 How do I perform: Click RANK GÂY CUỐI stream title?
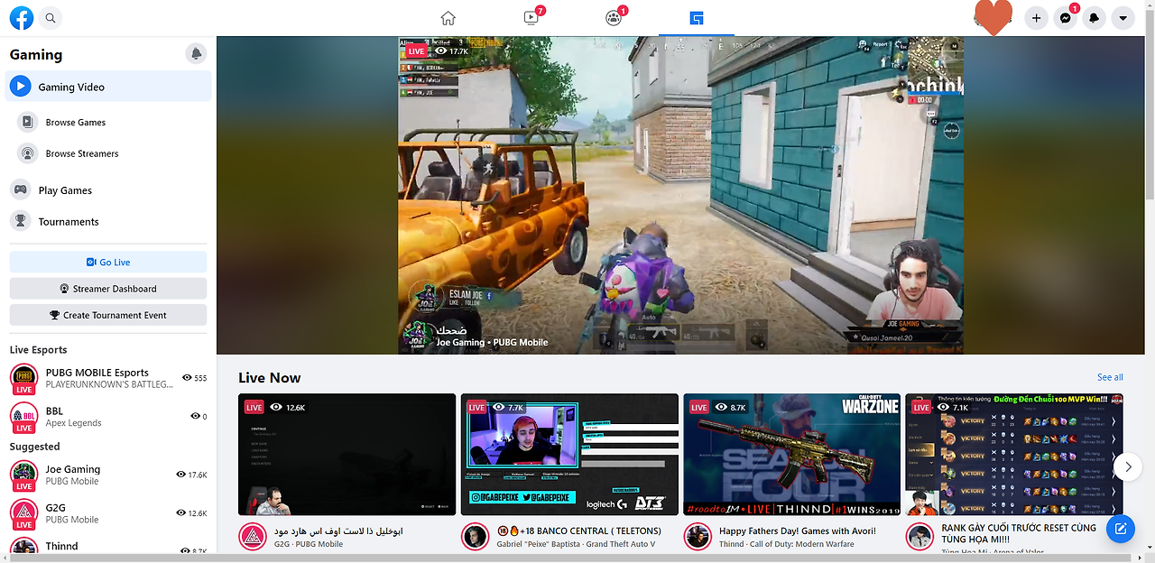1019,533
